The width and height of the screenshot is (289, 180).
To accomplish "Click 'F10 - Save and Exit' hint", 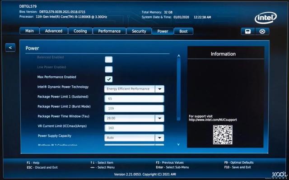I will pyautogui.click(x=238, y=167).
